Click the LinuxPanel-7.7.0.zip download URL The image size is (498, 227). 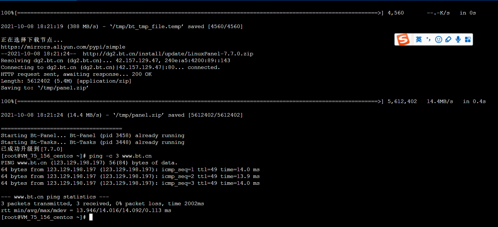click(x=168, y=54)
